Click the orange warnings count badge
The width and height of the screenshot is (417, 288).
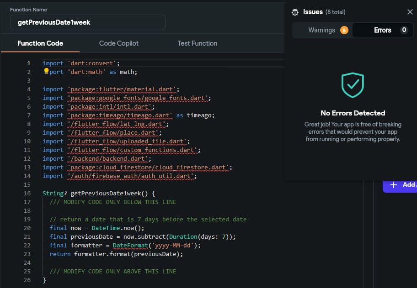point(344,30)
